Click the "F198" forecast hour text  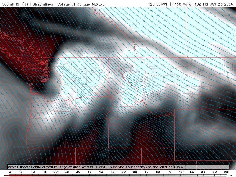(177, 4)
